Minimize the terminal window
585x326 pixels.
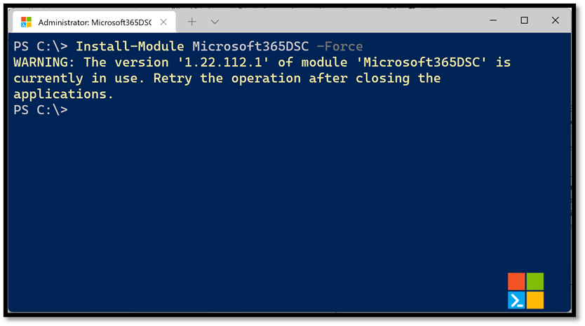click(x=493, y=20)
